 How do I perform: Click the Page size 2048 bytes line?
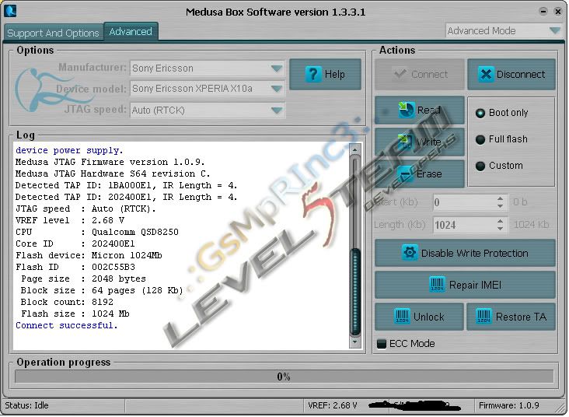(83, 279)
